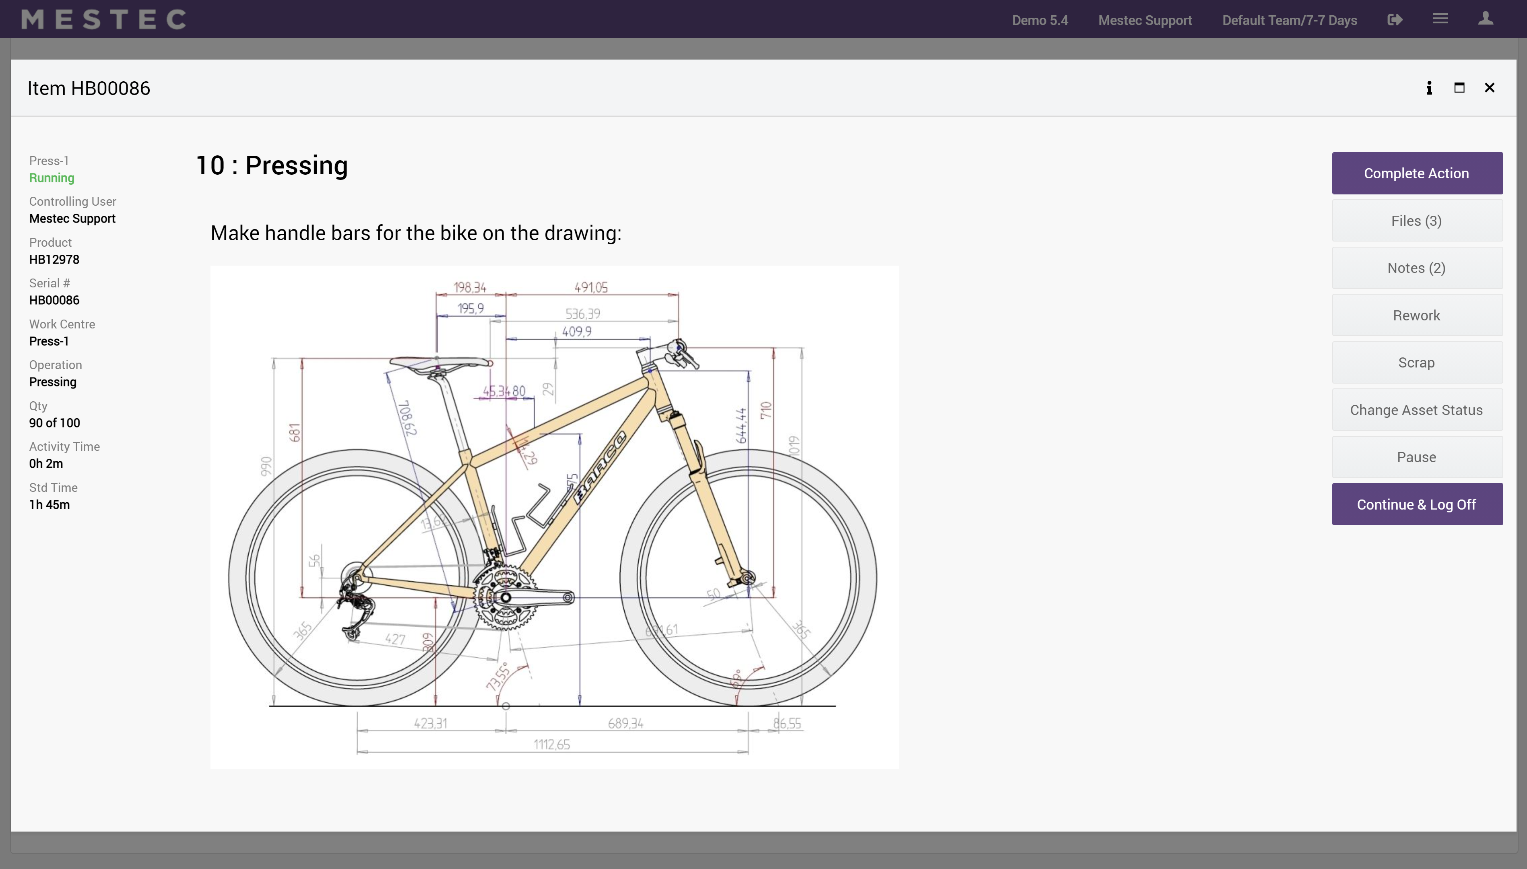Open the Mestec Support header link
Screen dimensions: 1527x869
1145,20
